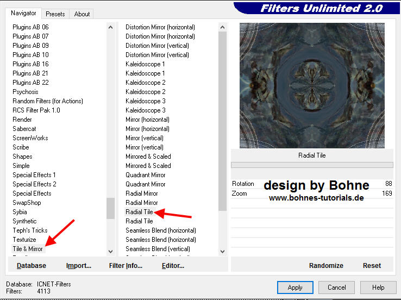The height and width of the screenshot is (300, 401).
Task: Select Tile & Mirror filter category
Action: 28,249
